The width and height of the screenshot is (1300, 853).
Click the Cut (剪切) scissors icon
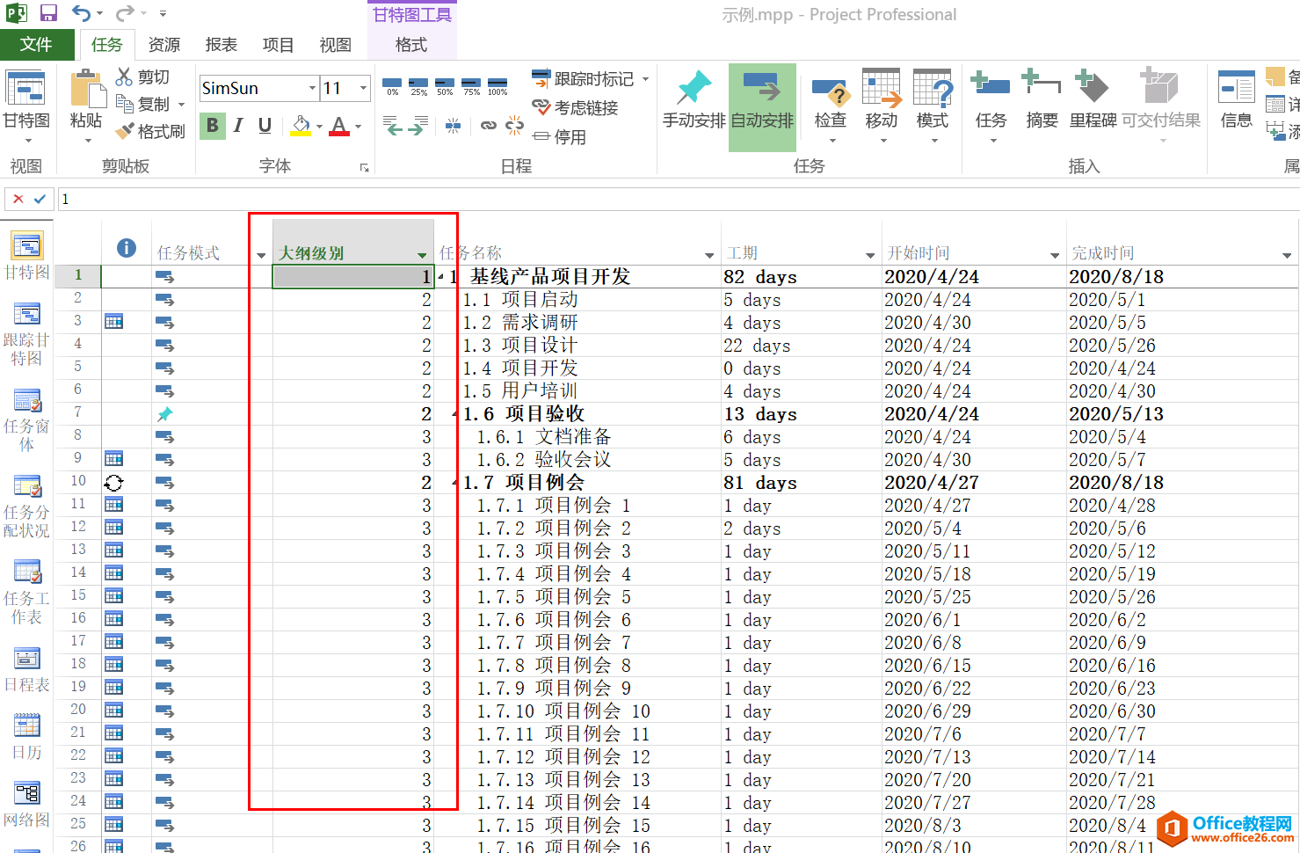[124, 77]
